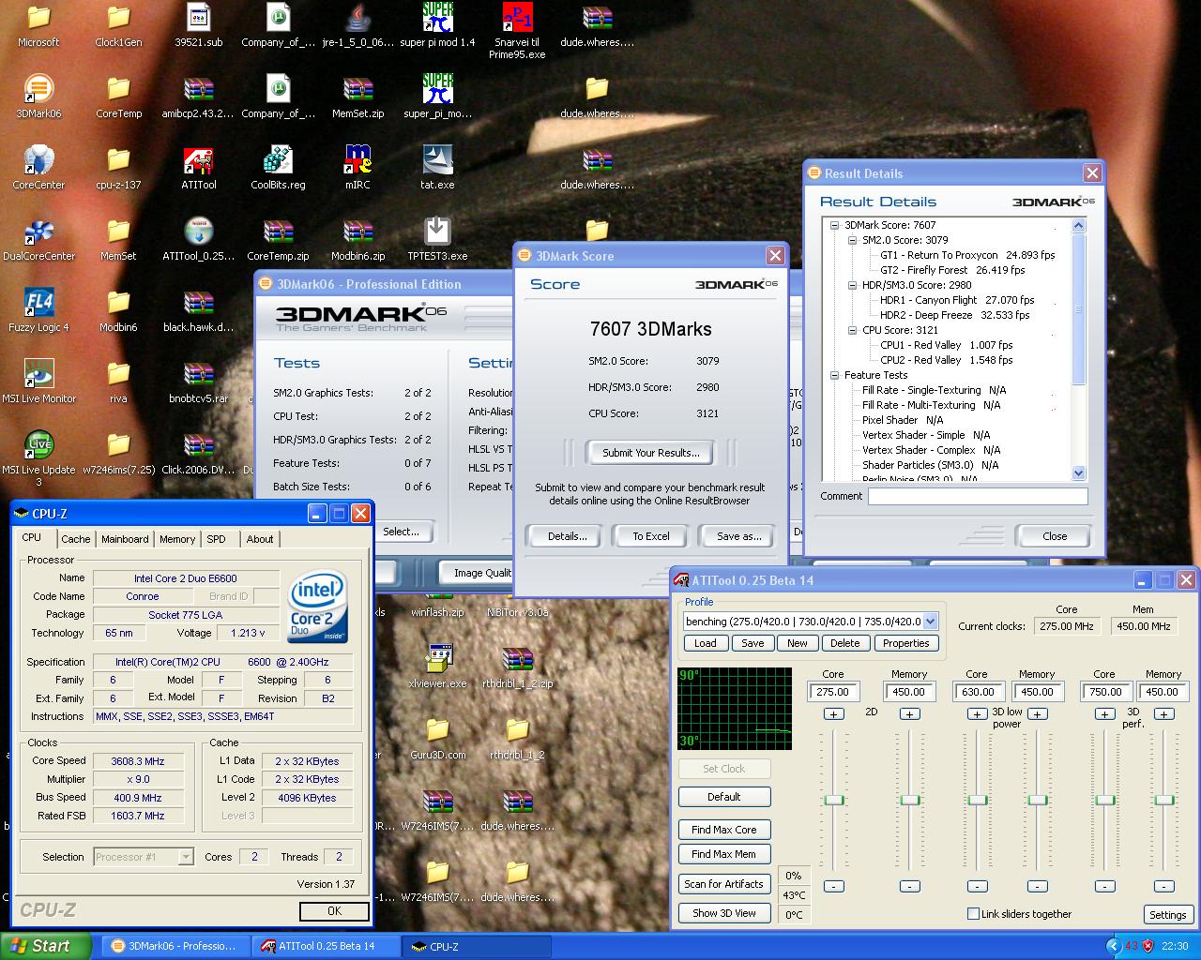Click the Details button in 3DMark Score

pyautogui.click(x=567, y=535)
